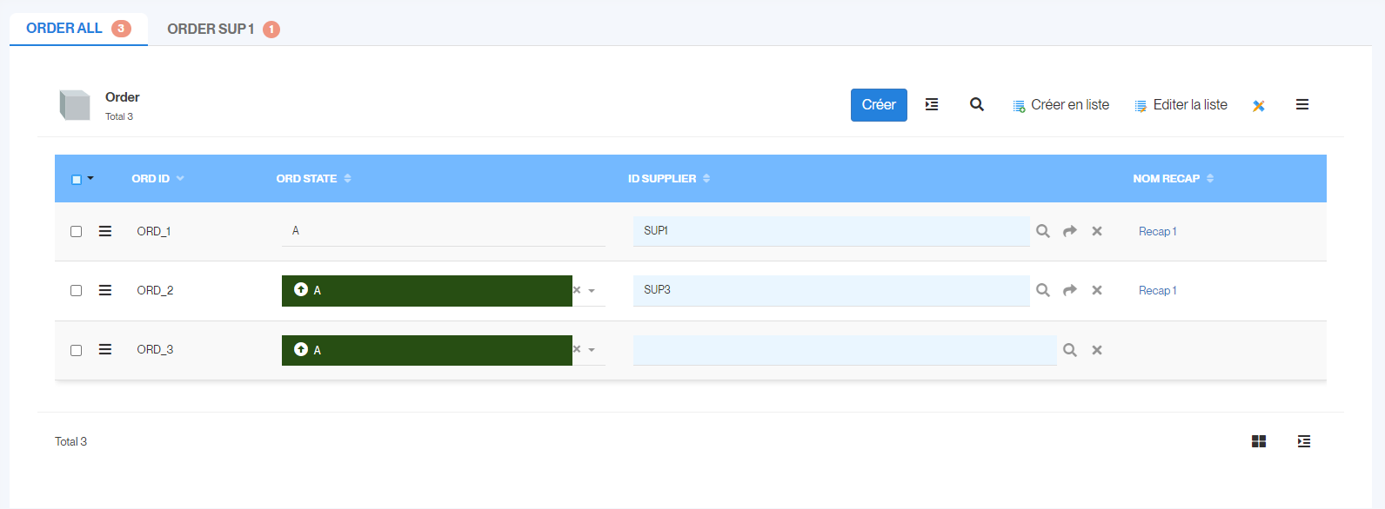
Task: Expand the ORD_2 state dropdown arrow
Action: coord(592,291)
